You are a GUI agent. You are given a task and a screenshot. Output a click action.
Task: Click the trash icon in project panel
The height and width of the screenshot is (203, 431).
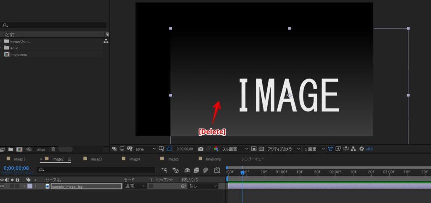53,149
